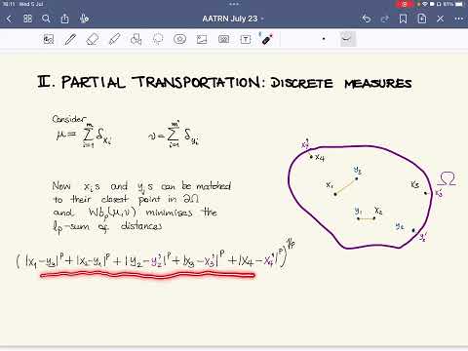Toggle the page bookmark
Screen dimensions: 468x351
[x=403, y=19]
